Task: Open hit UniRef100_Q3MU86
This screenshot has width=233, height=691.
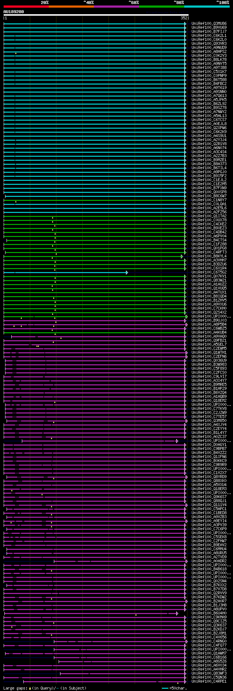Action: coord(209,23)
